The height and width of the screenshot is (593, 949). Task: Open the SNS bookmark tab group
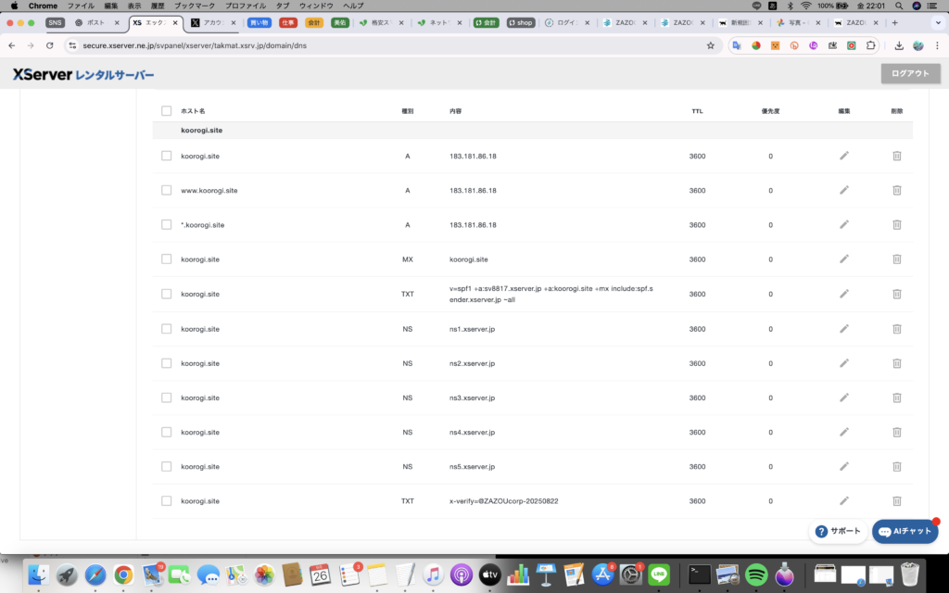coord(56,22)
